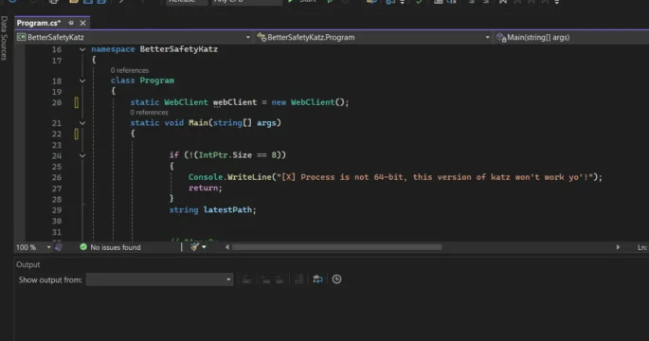Screen dimensions: 649x341
Task: Collapse the namespace BetterSafetyKatz block
Action: [82, 49]
